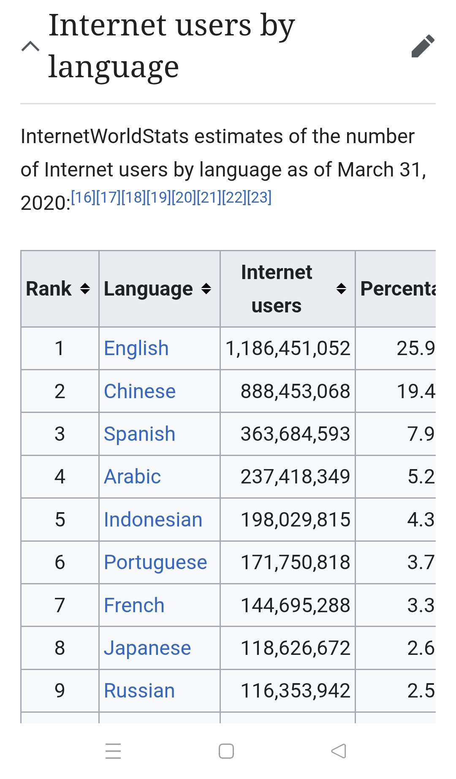
Task: Tap the pencil edit section icon
Action: pos(423,46)
